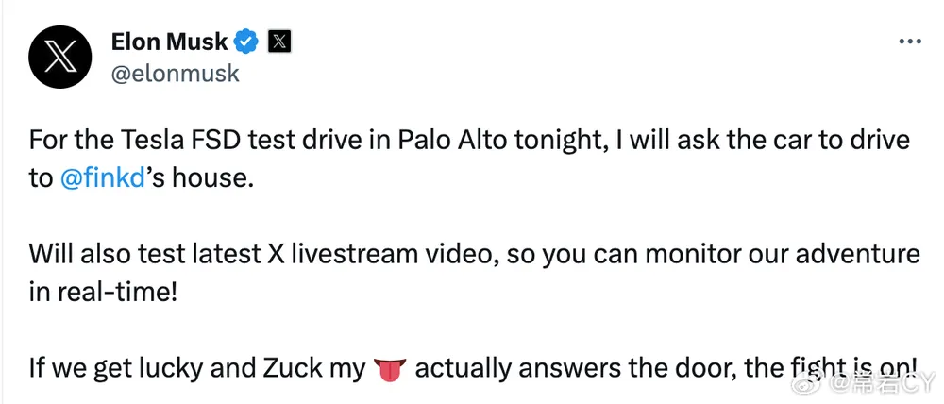Follow the @finkd mention link

coord(102,179)
